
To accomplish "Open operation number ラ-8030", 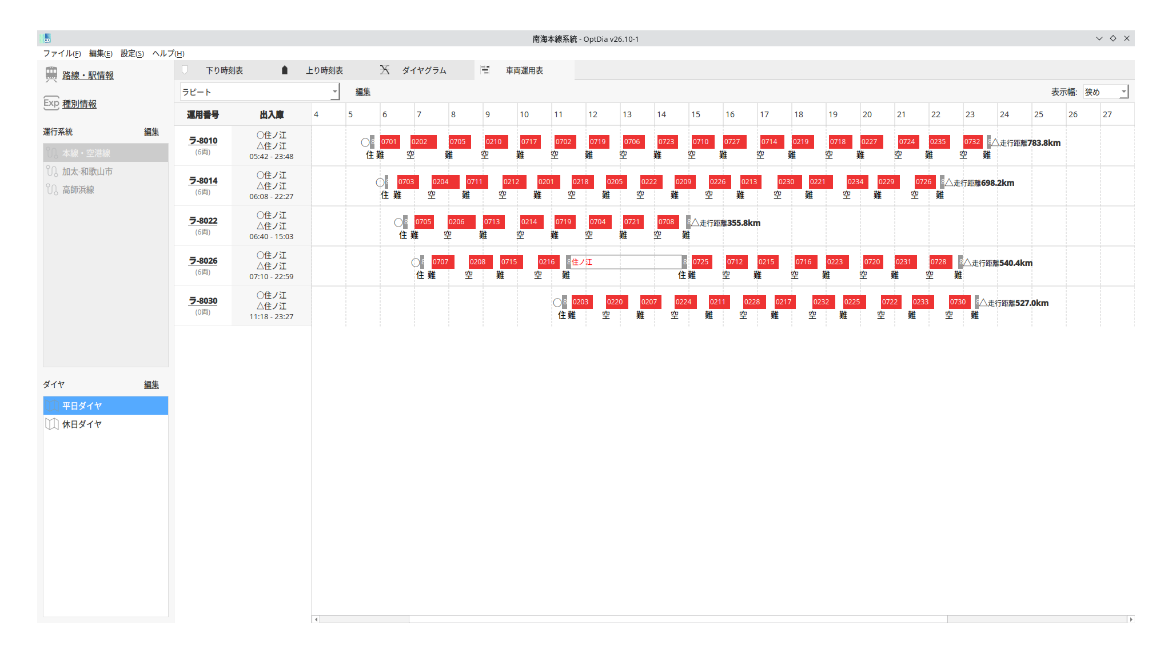I will point(203,300).
